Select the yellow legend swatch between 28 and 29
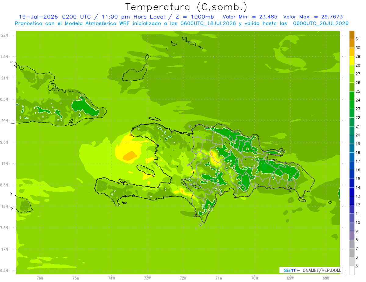366x282 pixels. pyautogui.click(x=352, y=61)
